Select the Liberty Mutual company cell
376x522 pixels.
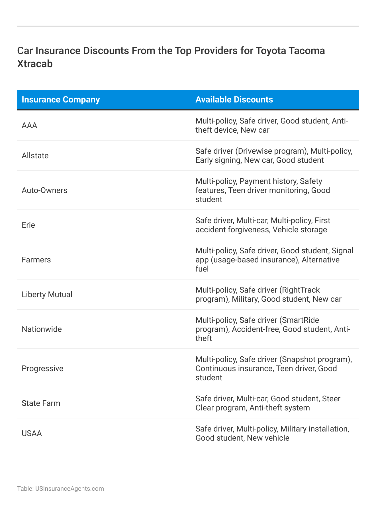[47, 295]
